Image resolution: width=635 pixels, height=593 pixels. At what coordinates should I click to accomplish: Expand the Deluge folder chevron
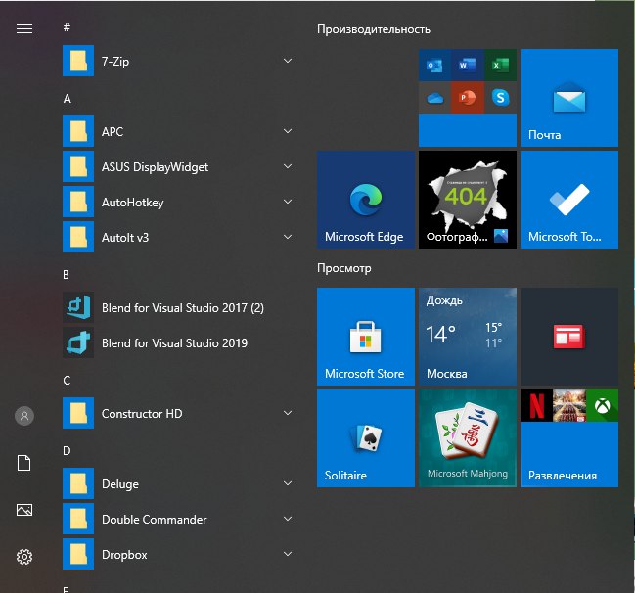click(x=288, y=483)
